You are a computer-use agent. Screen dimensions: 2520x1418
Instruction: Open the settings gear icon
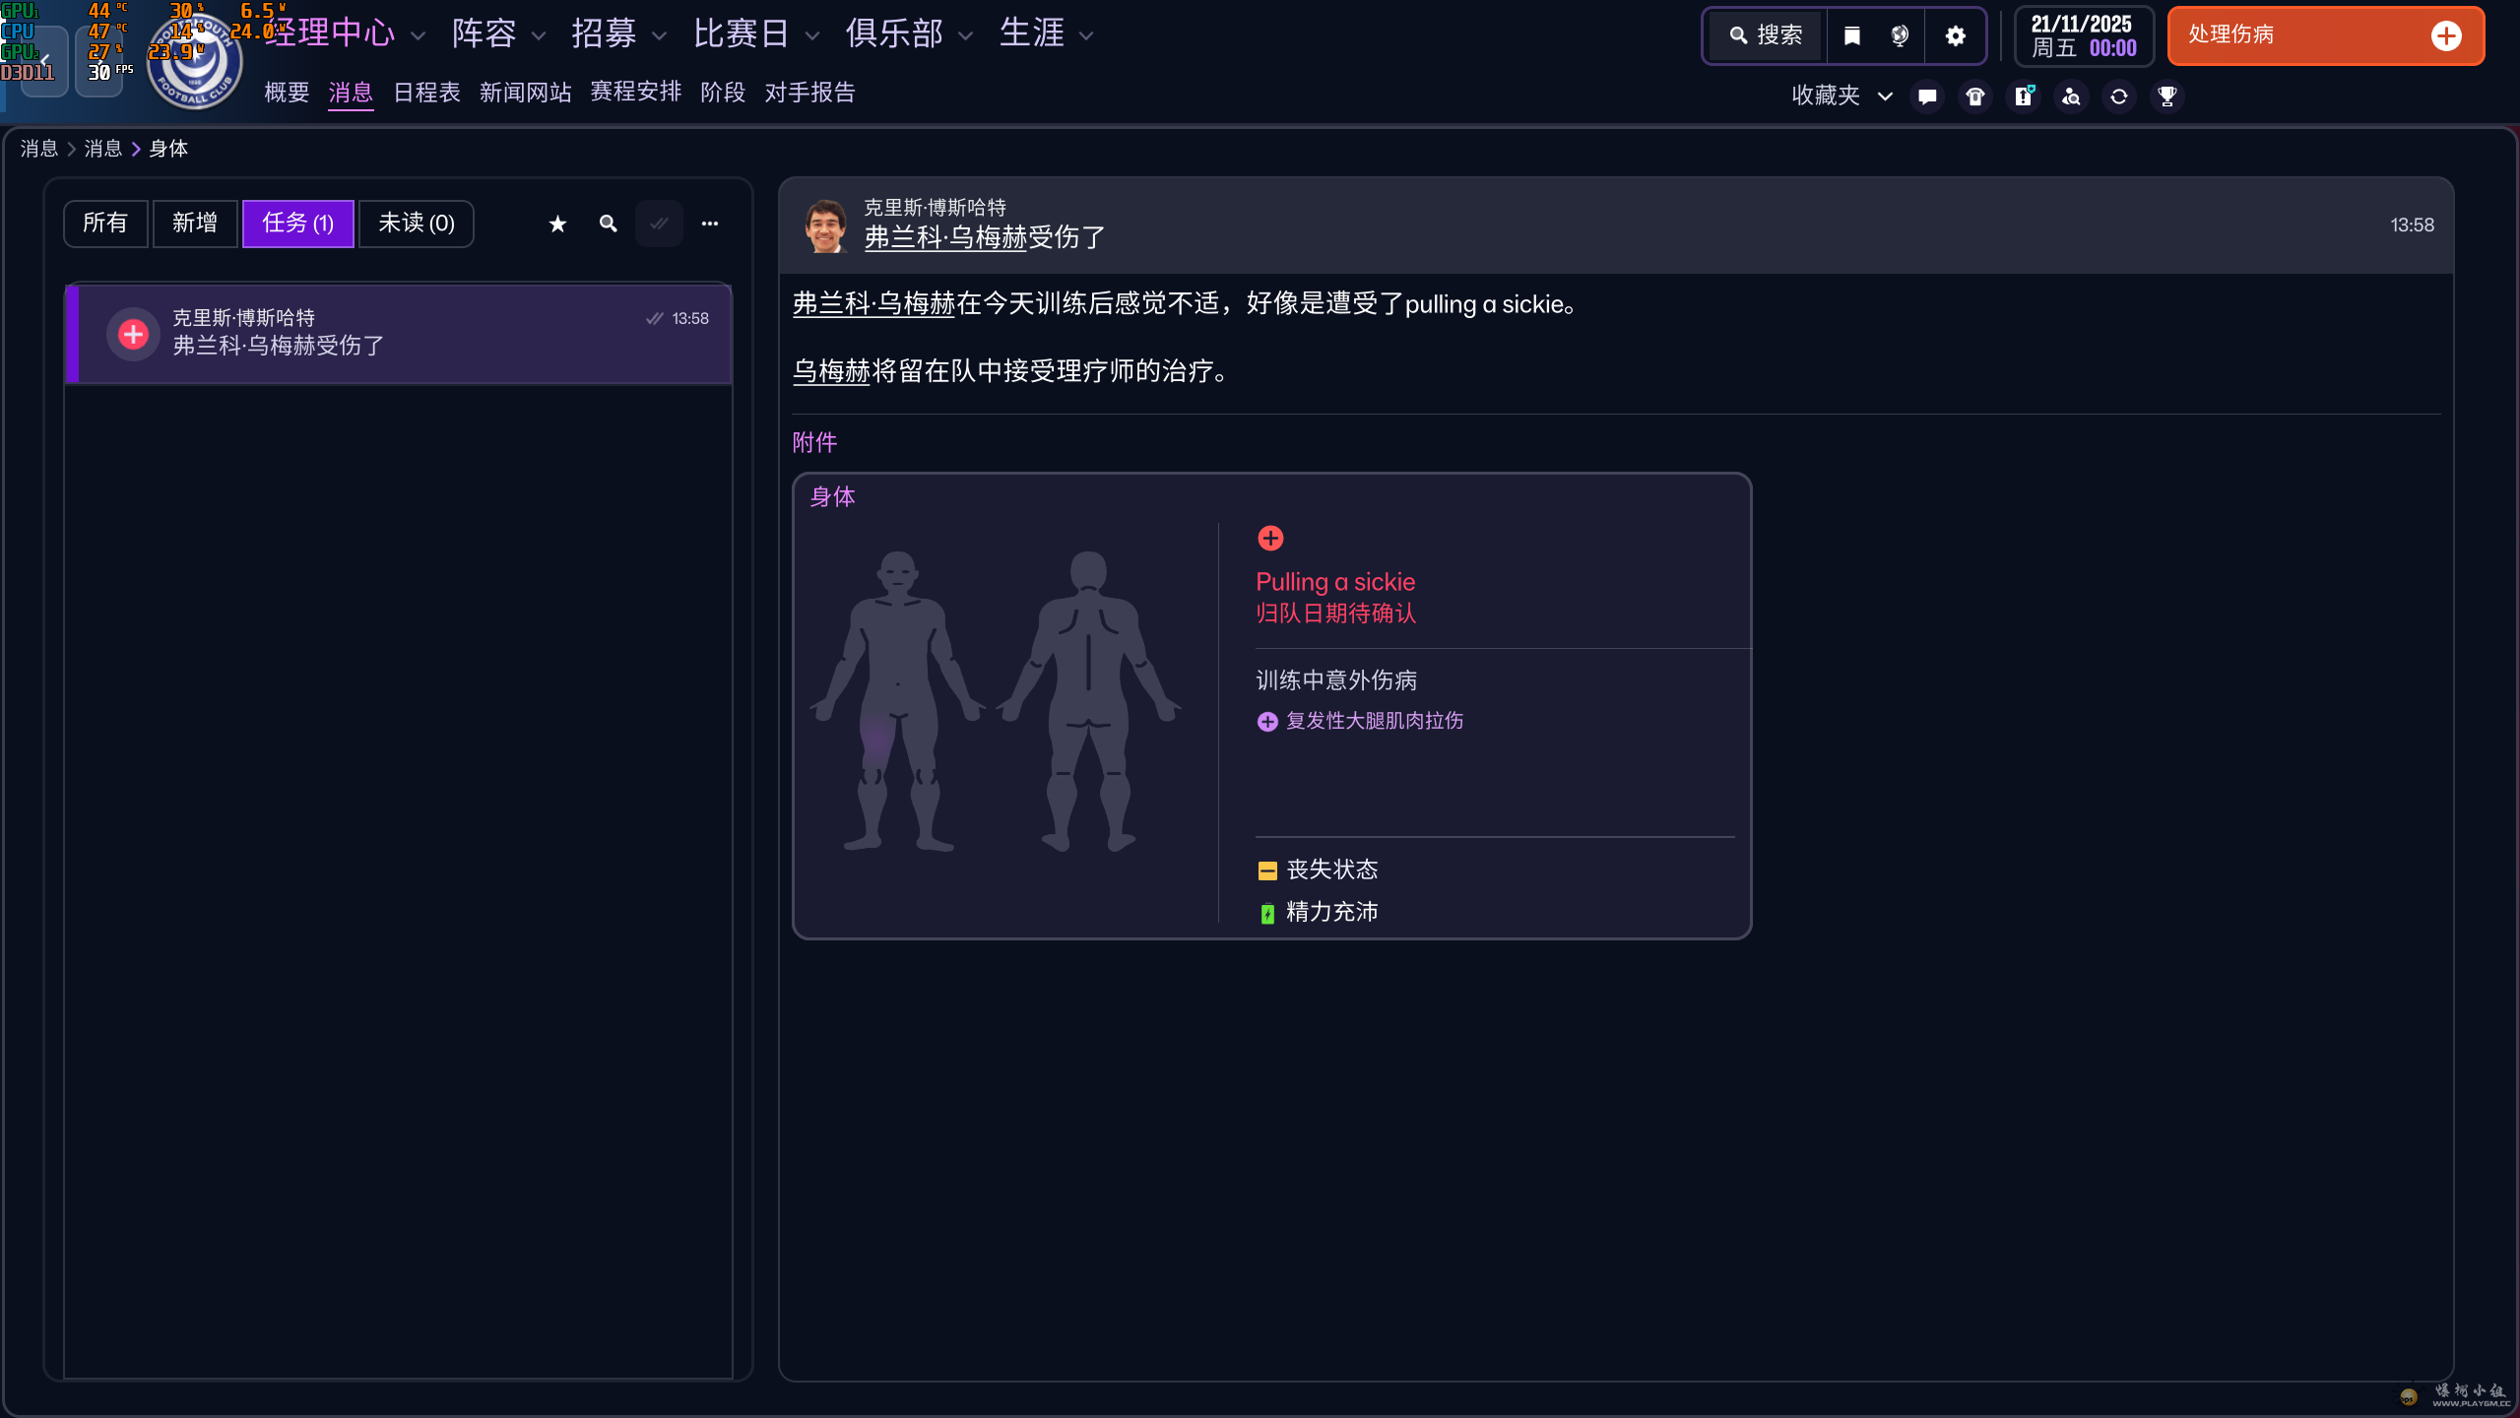click(1955, 35)
